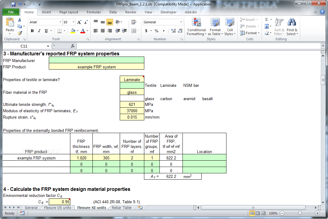Screen dimensions: 328x219
Task: Switch to the Insert ribbon tab
Action: click(46, 12)
